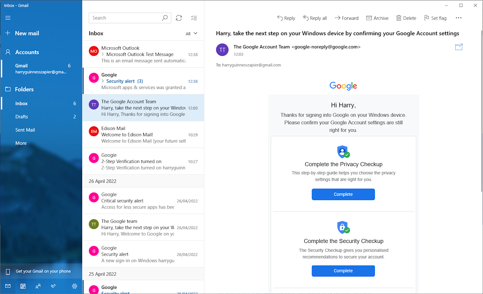Go to the Inbox folder
The height and width of the screenshot is (294, 483).
click(x=41, y=104)
